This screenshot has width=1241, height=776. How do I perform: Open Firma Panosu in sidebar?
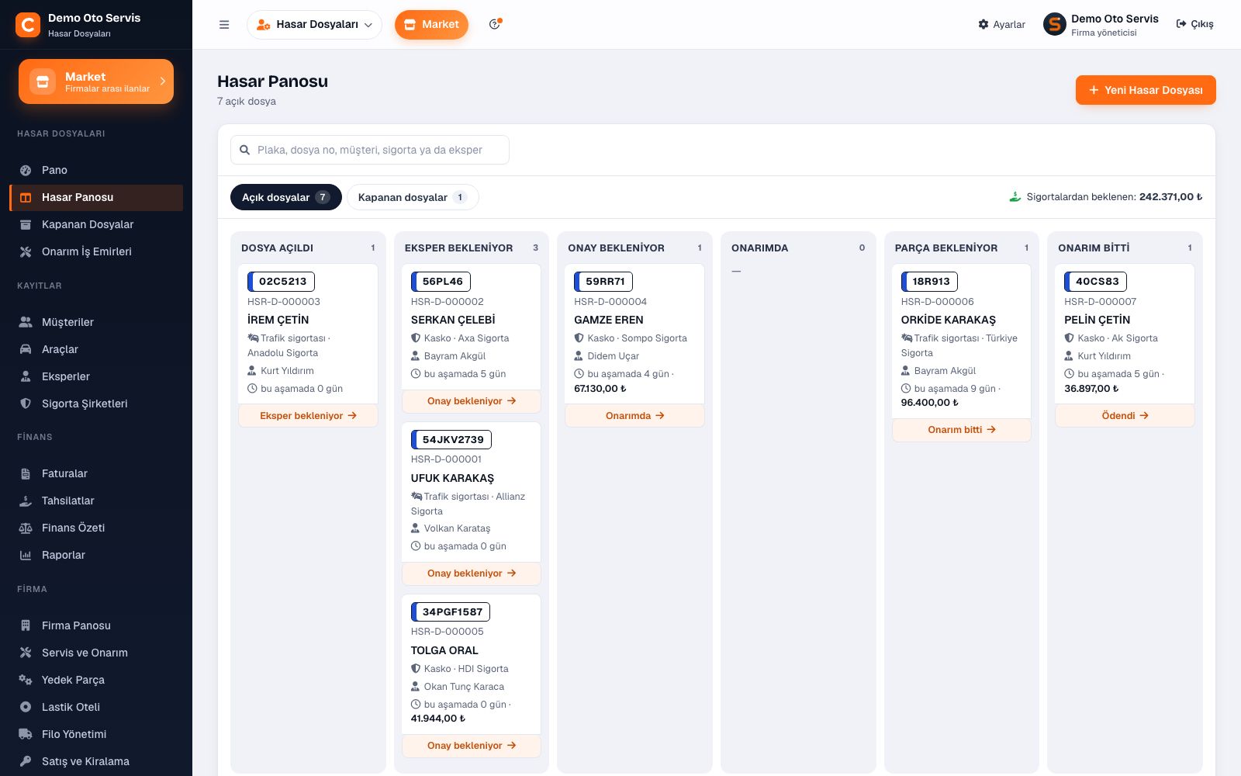pos(96,625)
